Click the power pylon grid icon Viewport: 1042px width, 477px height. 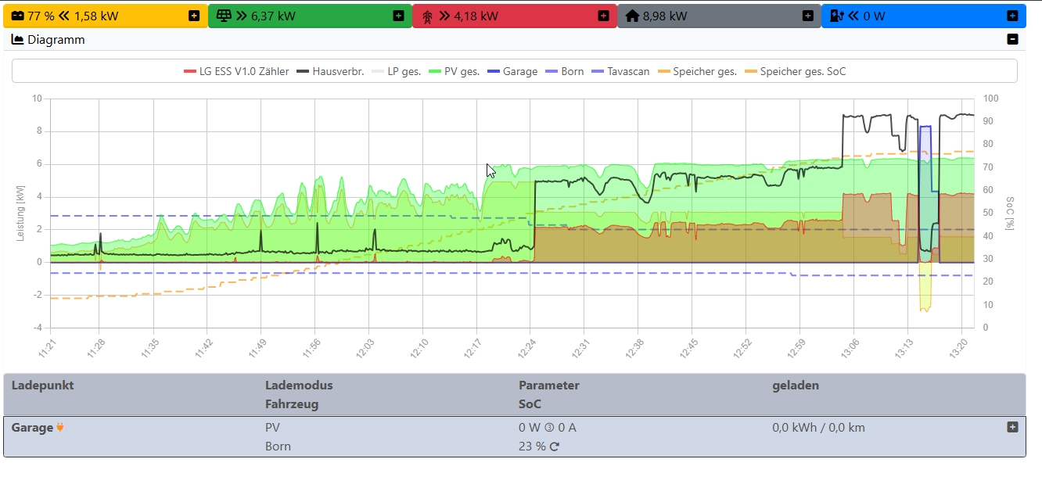427,16
